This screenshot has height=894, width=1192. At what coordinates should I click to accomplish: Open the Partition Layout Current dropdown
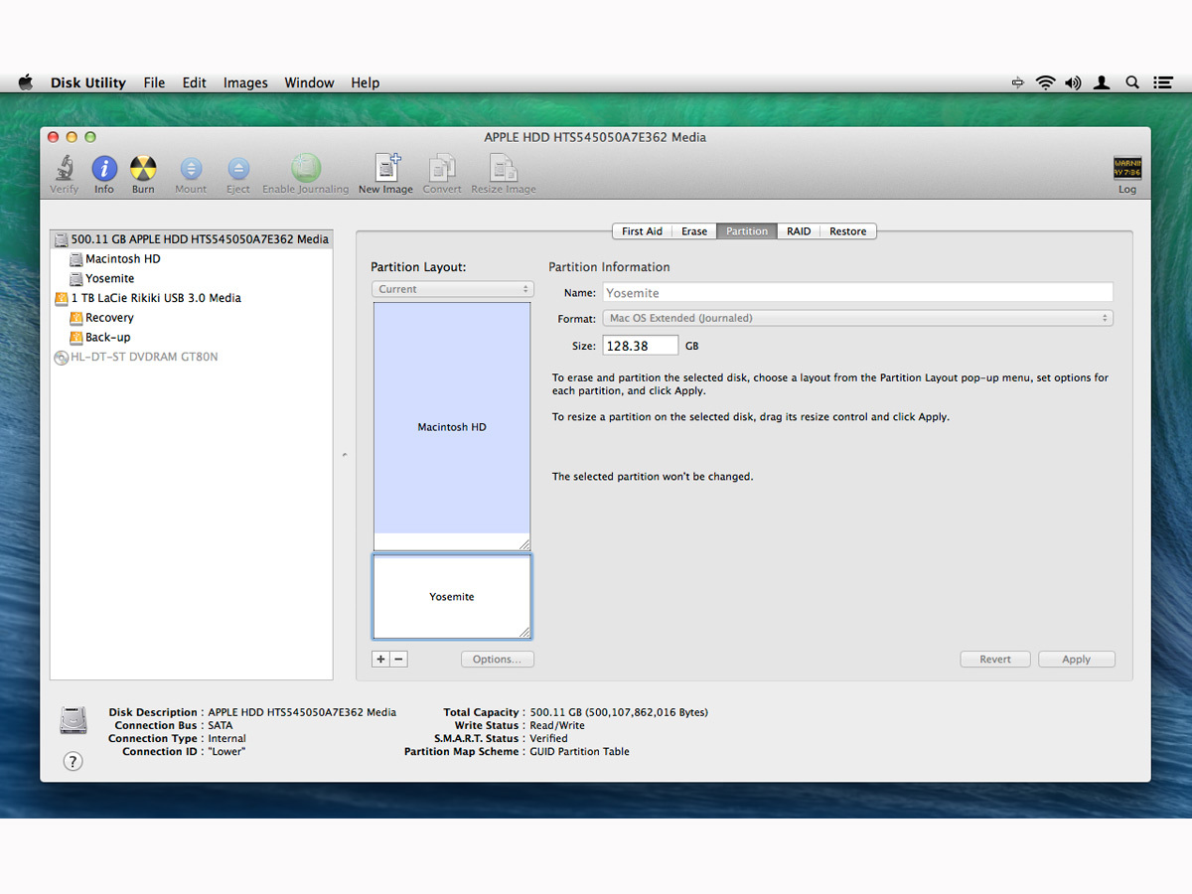tap(453, 289)
